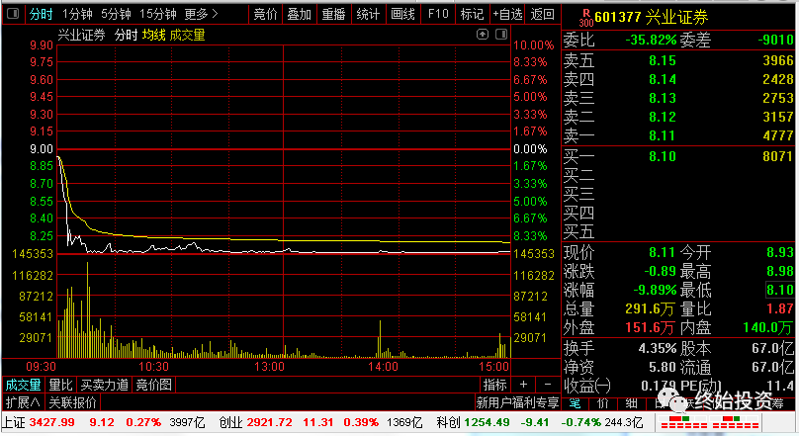
Task: Switch to the 15分钟 chart period
Action: 158,14
